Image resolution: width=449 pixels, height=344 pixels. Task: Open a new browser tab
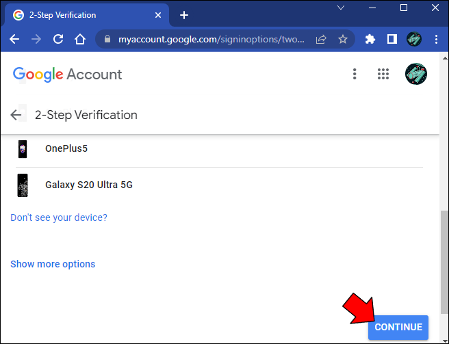tap(183, 15)
